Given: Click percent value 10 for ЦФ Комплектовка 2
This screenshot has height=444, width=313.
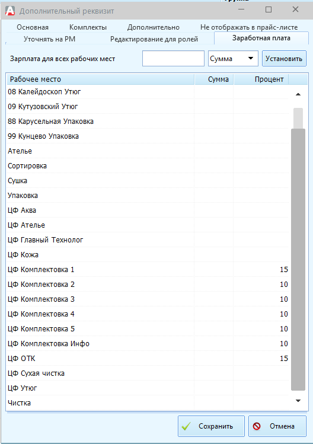Looking at the screenshot, I should (x=284, y=285).
